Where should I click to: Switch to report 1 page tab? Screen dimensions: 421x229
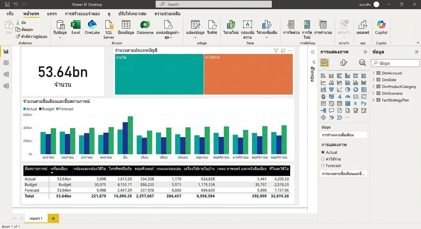point(36,218)
